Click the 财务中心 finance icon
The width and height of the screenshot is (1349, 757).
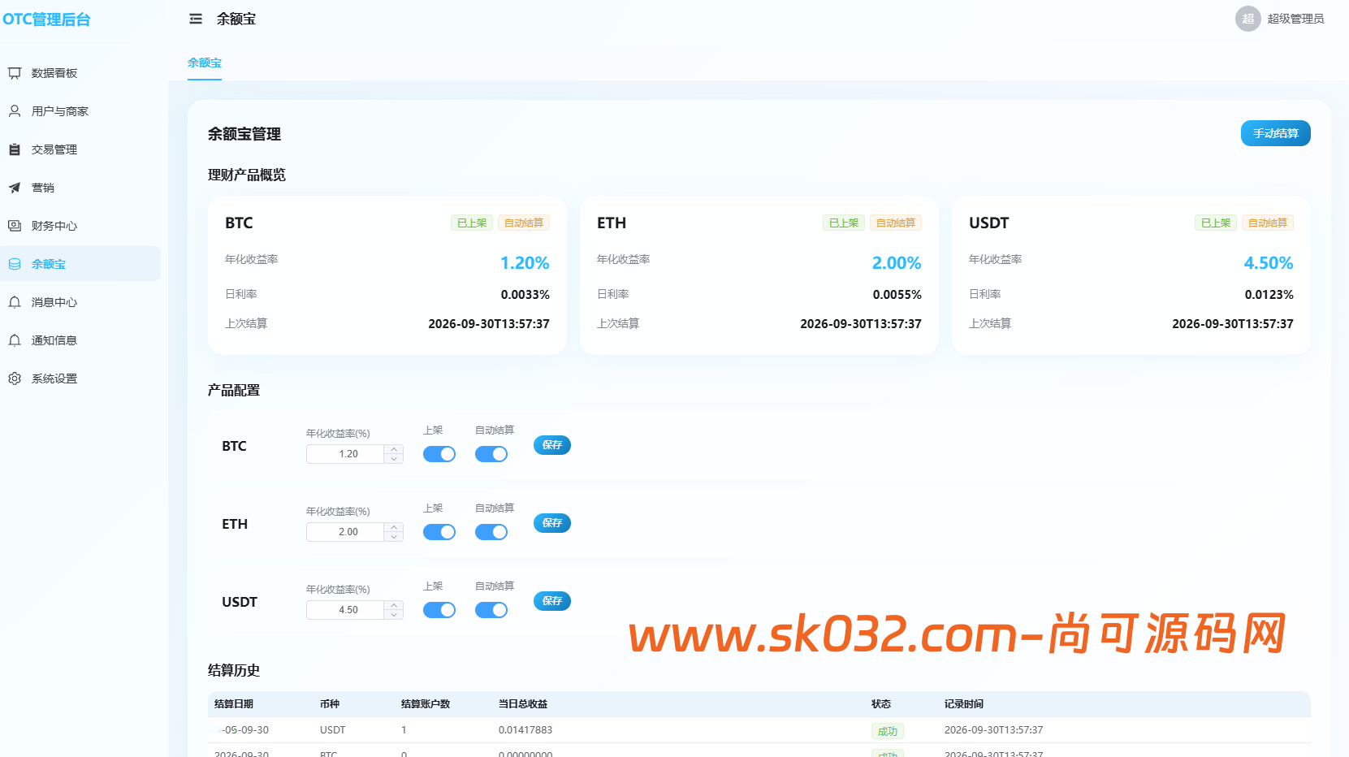15,226
